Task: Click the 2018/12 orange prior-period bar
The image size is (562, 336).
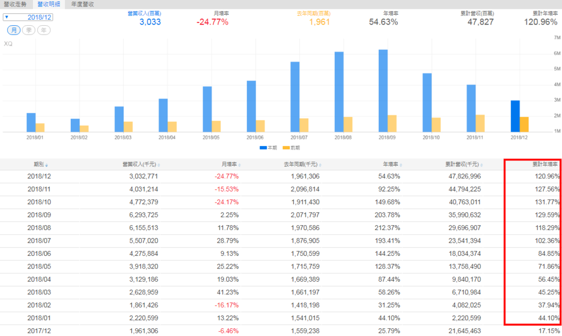Action: (x=524, y=125)
